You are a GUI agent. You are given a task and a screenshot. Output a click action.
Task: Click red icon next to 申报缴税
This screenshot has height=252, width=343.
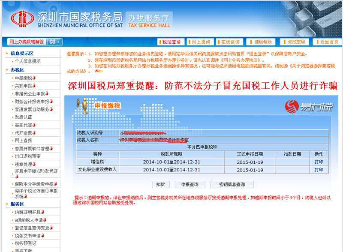pyautogui.click(x=34, y=78)
